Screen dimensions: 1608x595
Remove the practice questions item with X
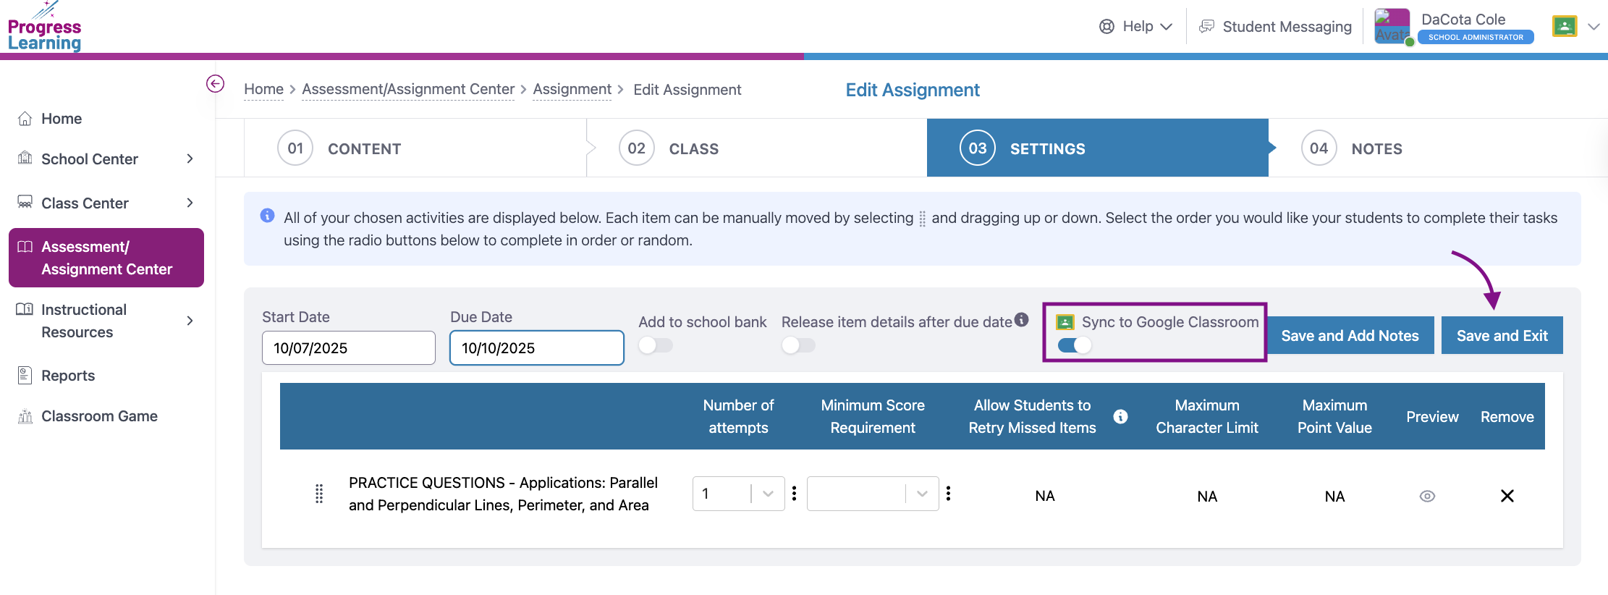click(1507, 496)
